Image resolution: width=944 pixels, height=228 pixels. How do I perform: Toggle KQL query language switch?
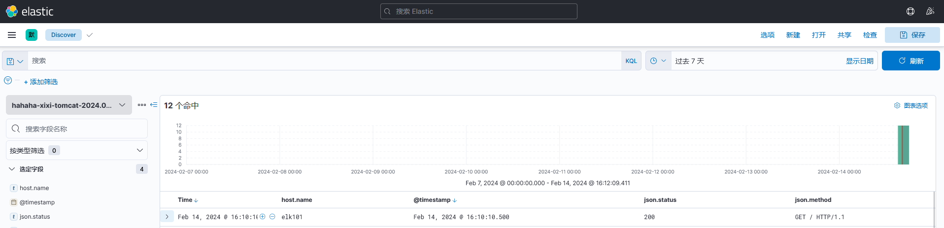point(631,61)
